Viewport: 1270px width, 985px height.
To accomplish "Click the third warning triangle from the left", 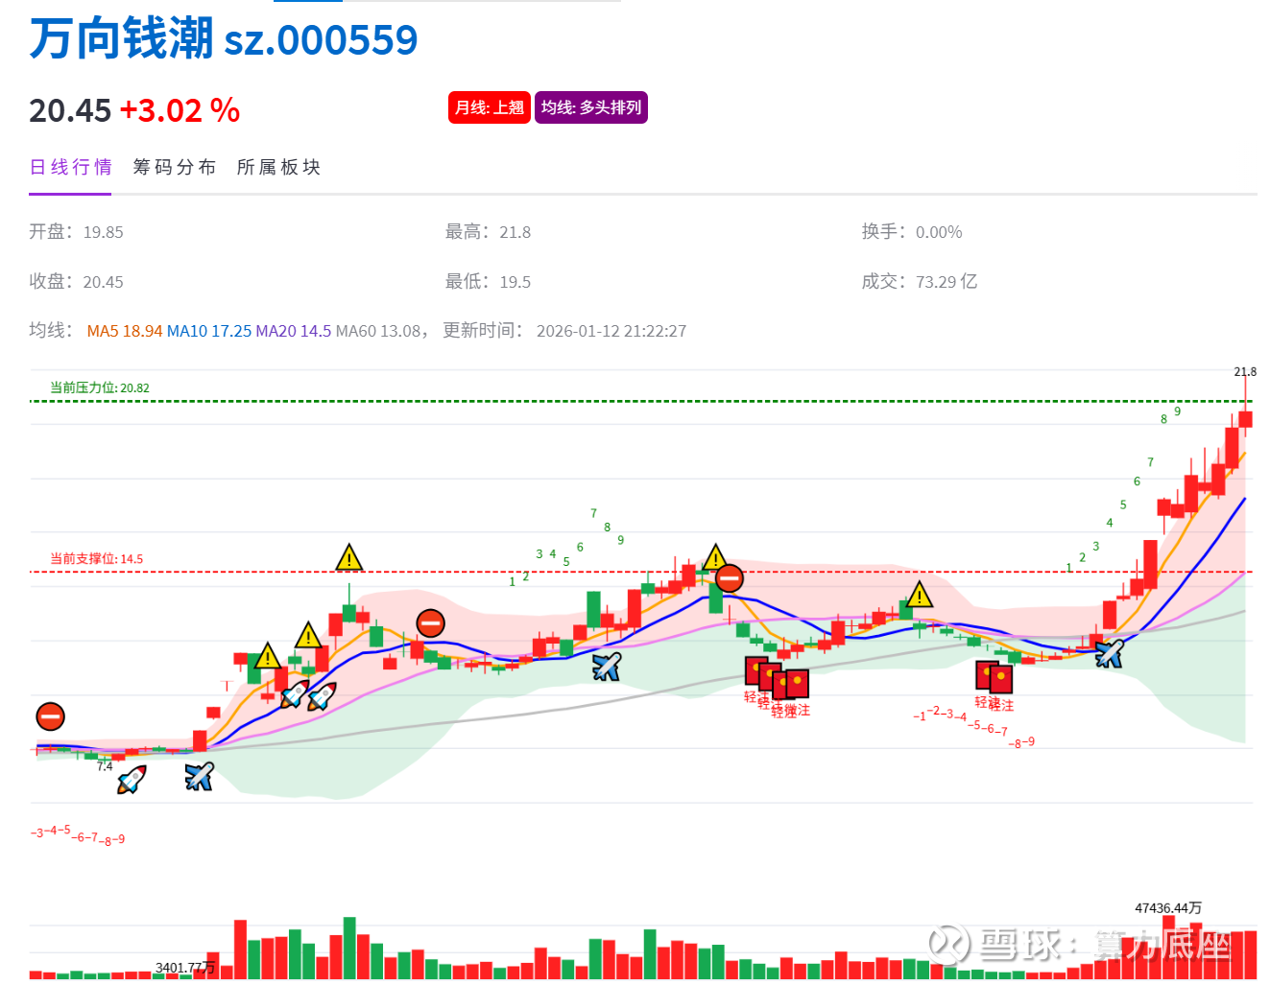I will [349, 556].
